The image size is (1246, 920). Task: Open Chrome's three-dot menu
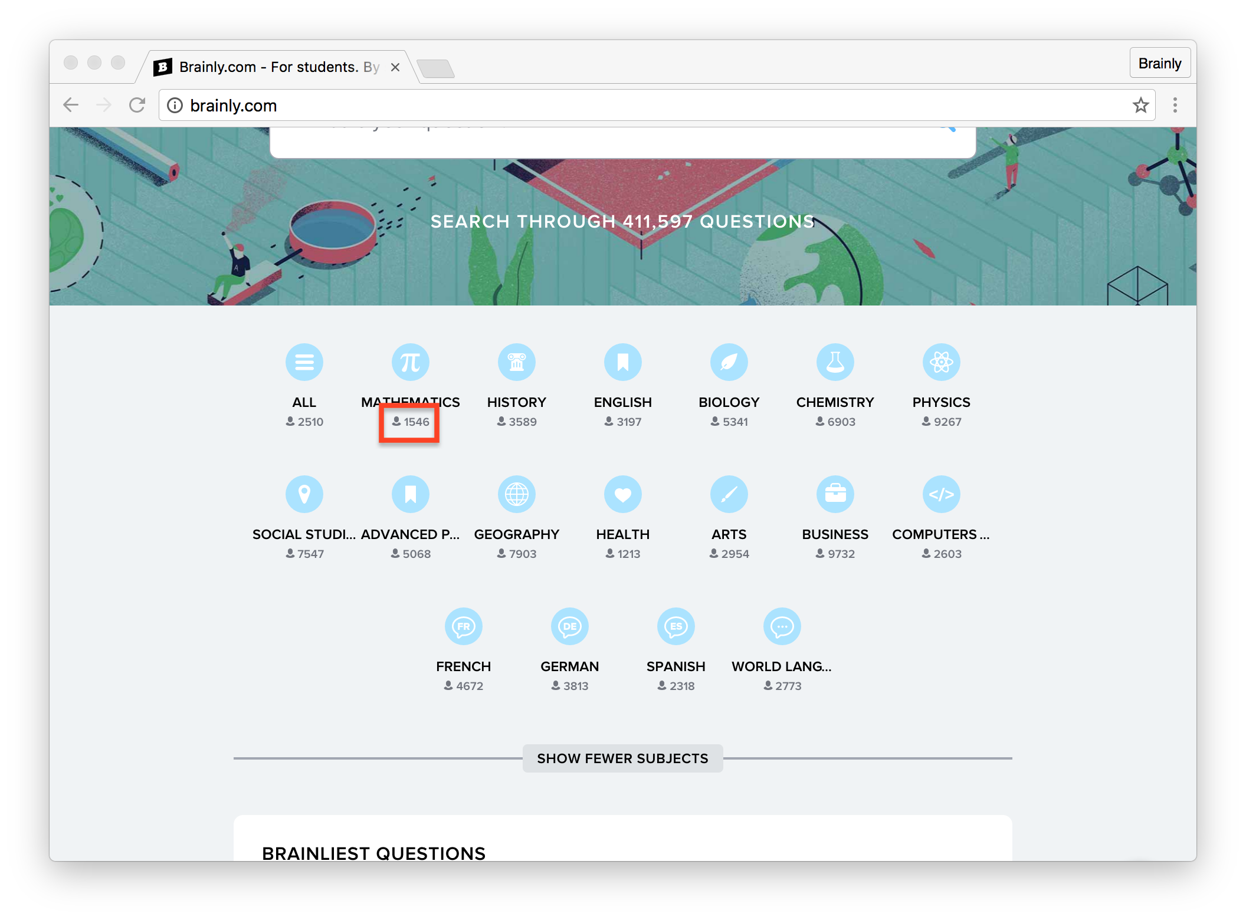point(1175,106)
